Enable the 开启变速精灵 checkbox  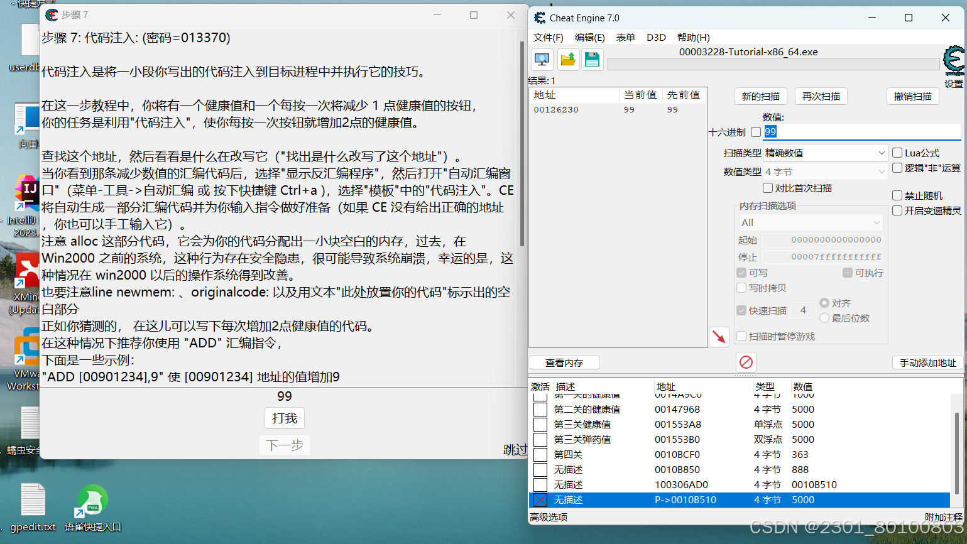click(897, 210)
